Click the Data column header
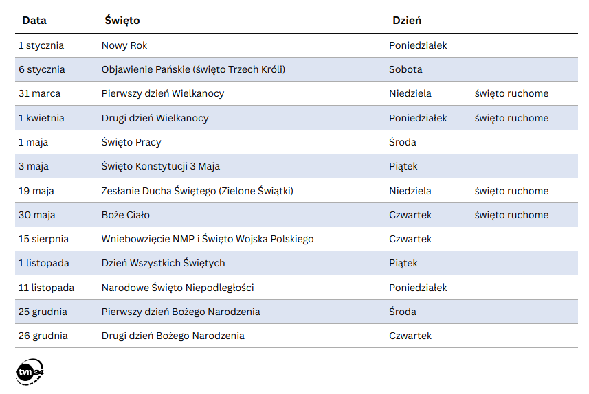Viewport: 589px width, 394px height. 34,21
